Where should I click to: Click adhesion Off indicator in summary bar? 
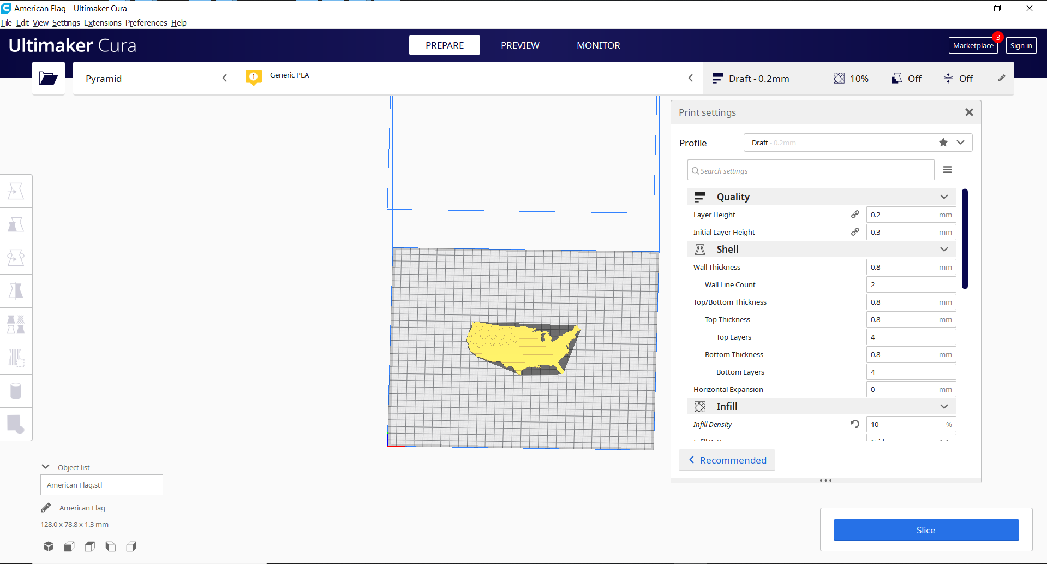[958, 78]
